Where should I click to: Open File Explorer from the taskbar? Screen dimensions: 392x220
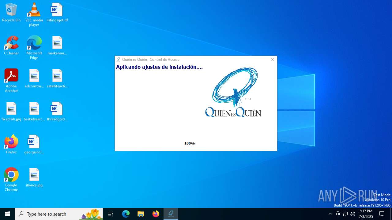[141, 214]
